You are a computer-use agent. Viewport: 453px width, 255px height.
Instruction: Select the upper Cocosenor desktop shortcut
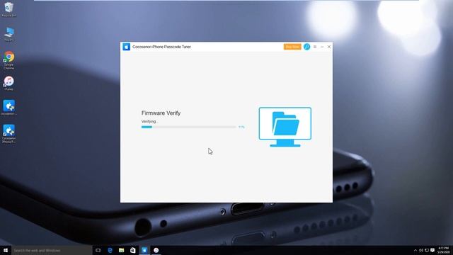(9, 108)
